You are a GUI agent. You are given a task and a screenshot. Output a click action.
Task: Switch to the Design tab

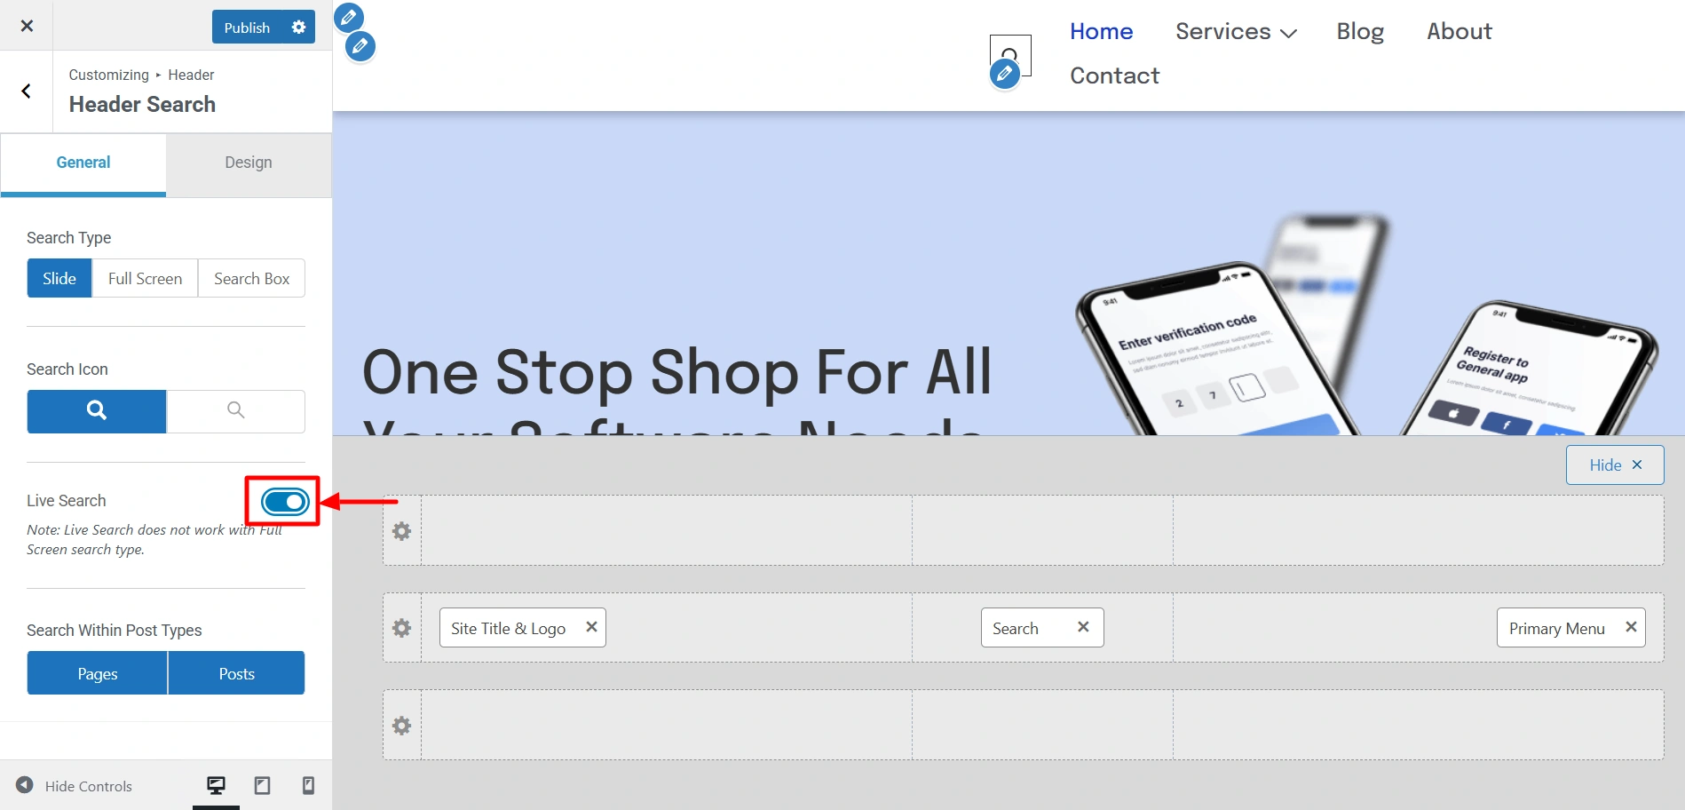(249, 163)
